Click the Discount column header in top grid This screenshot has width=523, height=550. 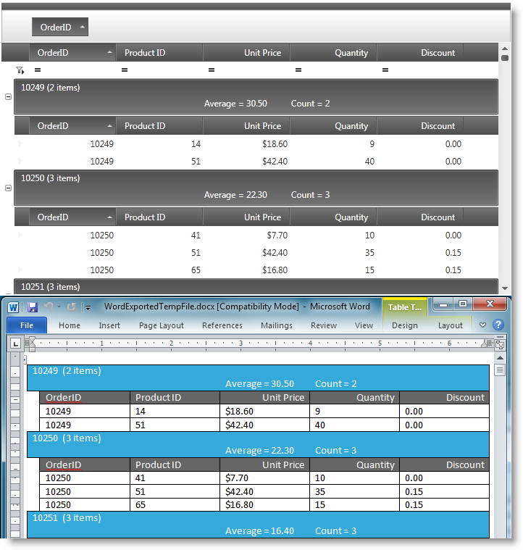point(420,53)
